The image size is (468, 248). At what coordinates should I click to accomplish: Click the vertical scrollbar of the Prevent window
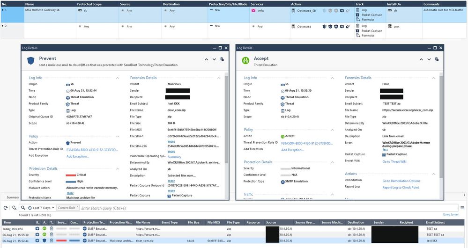[226, 119]
